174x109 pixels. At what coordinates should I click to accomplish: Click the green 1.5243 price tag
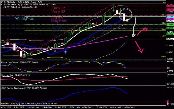pyautogui.click(x=170, y=28)
